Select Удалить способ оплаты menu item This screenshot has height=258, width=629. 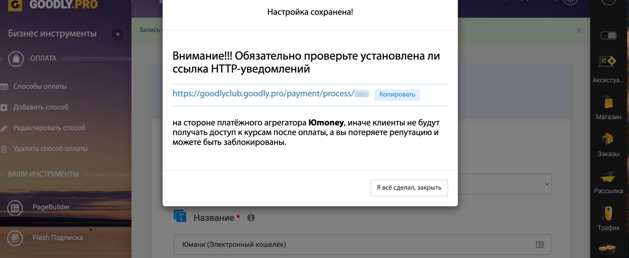(x=51, y=148)
